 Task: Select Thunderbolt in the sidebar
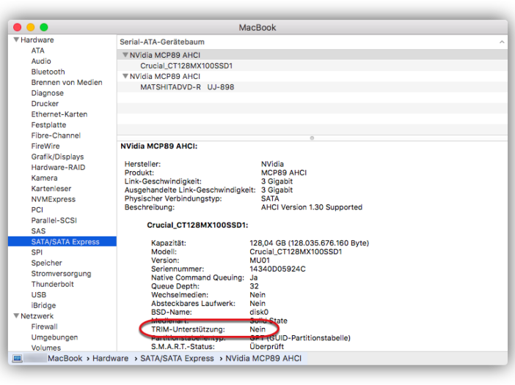(53, 284)
